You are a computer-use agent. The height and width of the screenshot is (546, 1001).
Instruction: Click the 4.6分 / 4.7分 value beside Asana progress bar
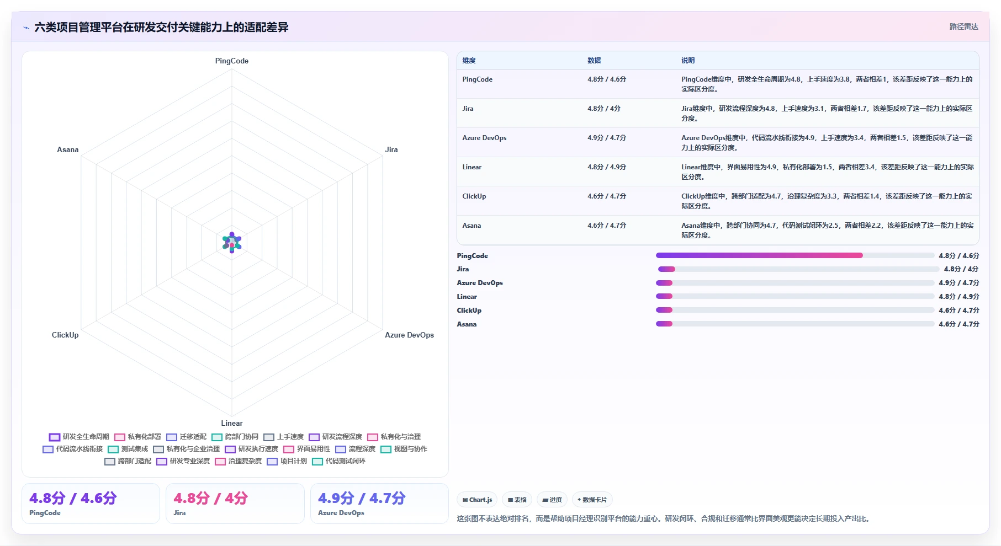click(958, 324)
